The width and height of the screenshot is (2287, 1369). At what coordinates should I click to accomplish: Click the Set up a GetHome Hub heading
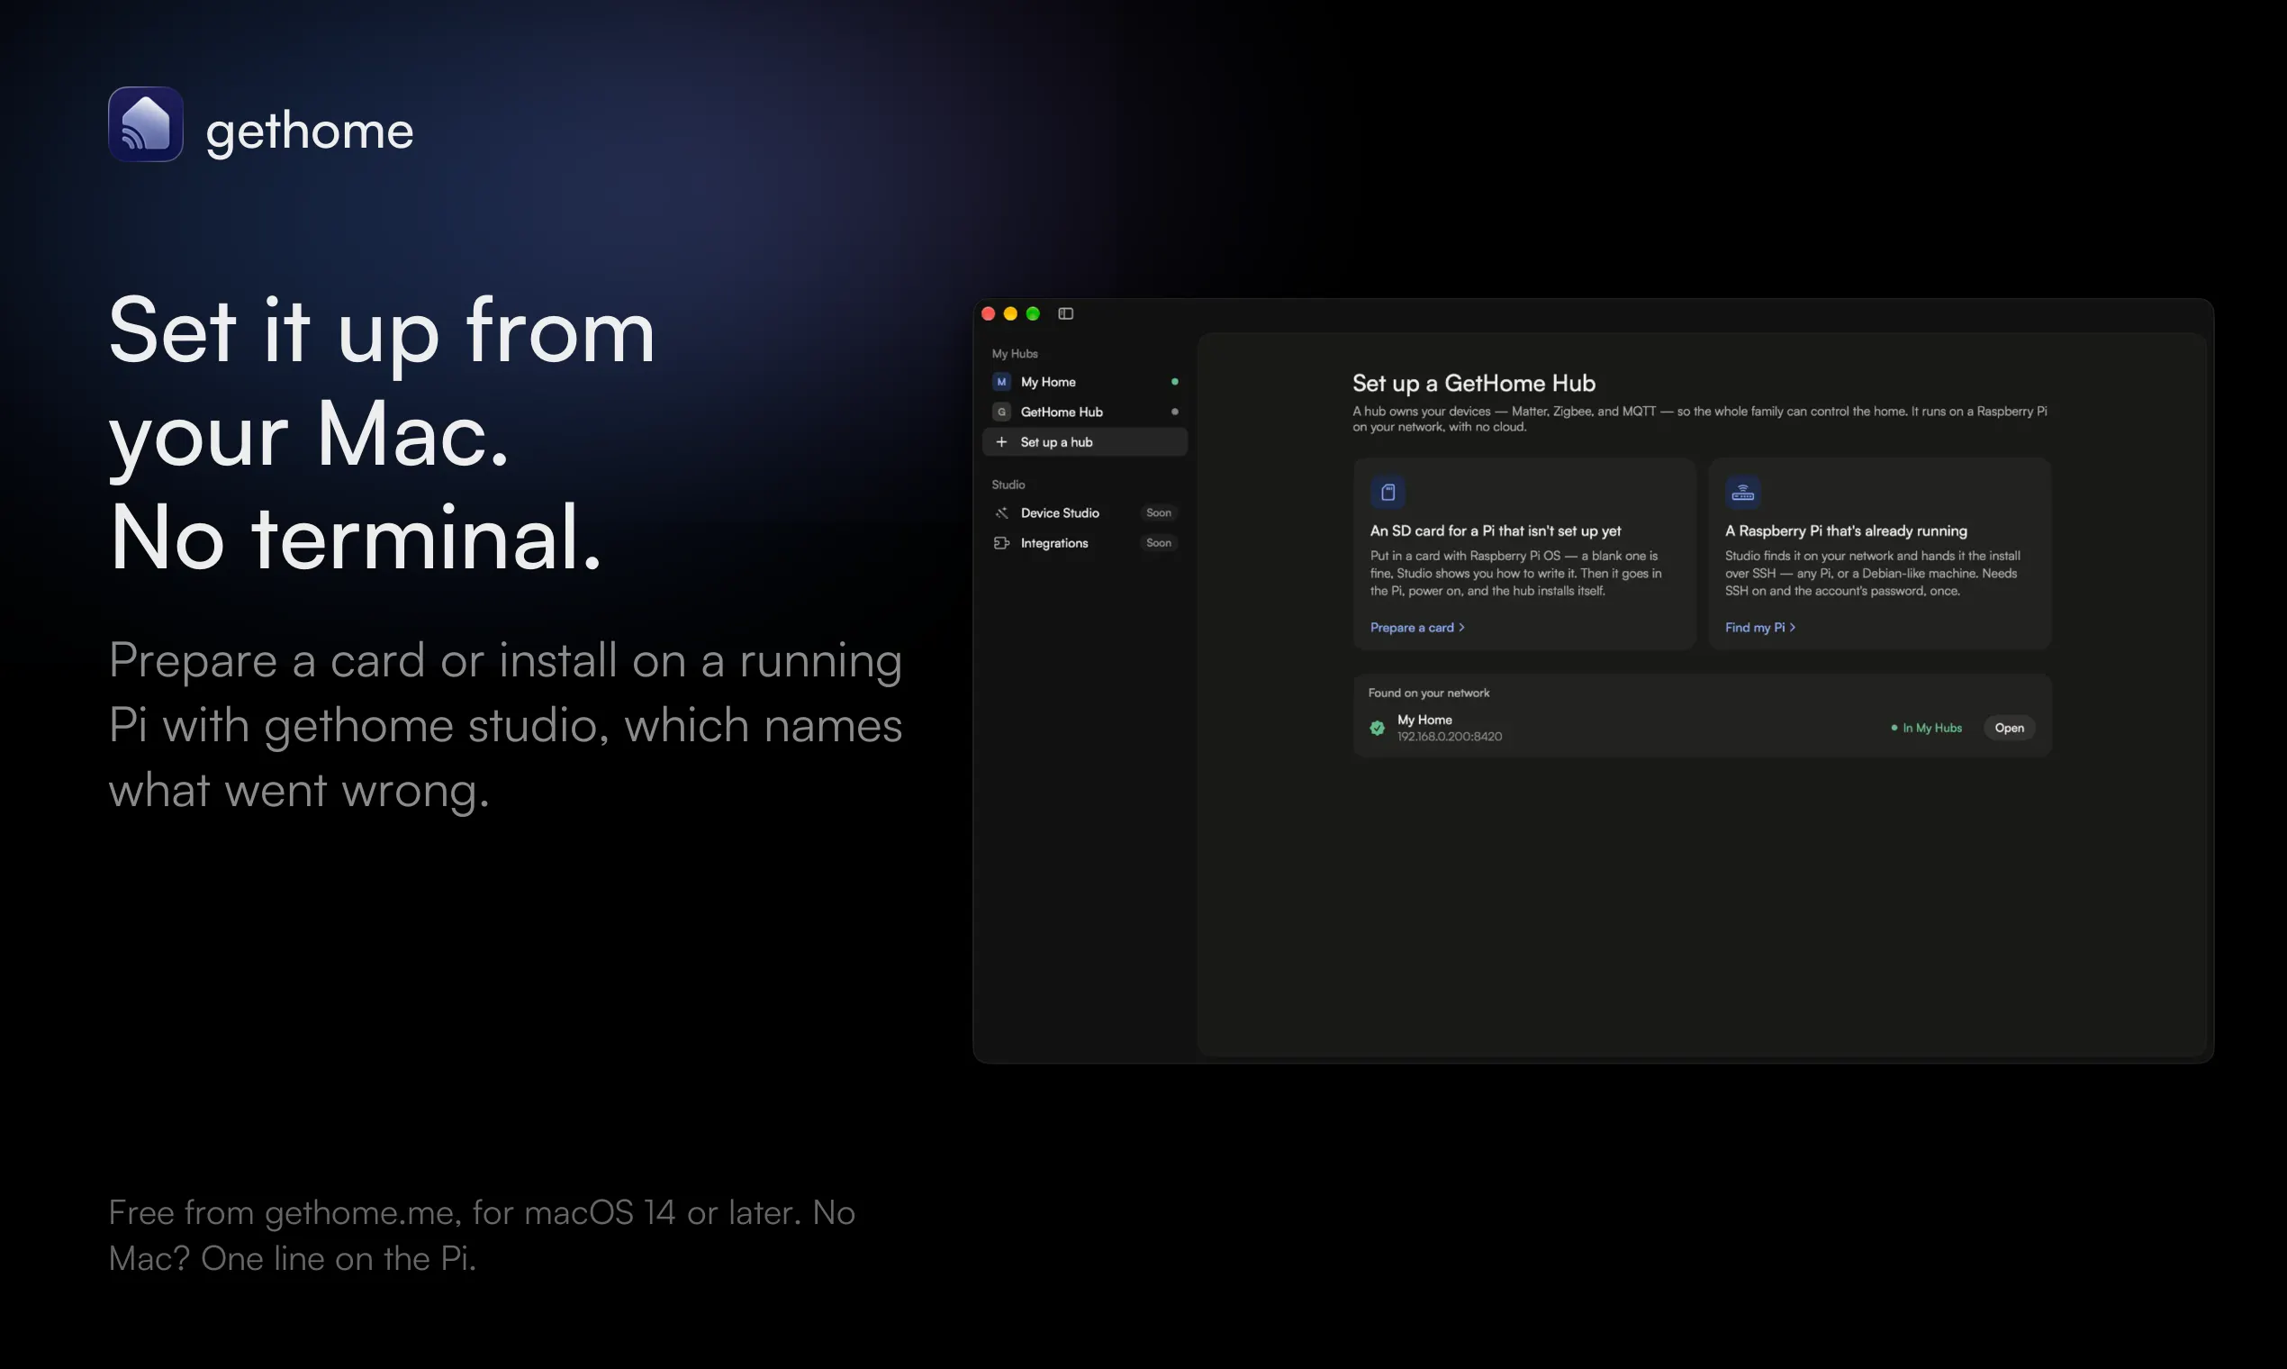(1474, 383)
